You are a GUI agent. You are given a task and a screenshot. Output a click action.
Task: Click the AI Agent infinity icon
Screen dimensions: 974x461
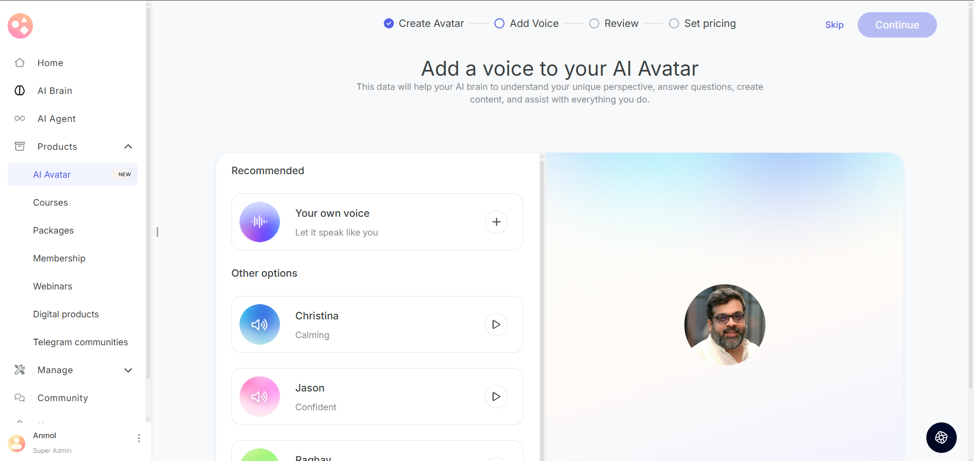(20, 119)
